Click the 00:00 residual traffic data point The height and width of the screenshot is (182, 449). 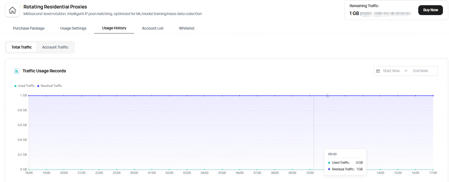[134, 96]
